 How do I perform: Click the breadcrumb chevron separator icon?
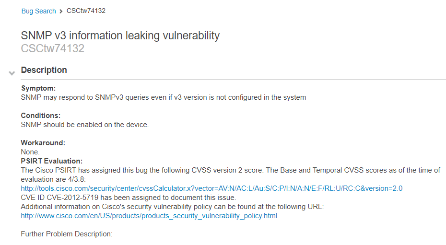point(61,11)
